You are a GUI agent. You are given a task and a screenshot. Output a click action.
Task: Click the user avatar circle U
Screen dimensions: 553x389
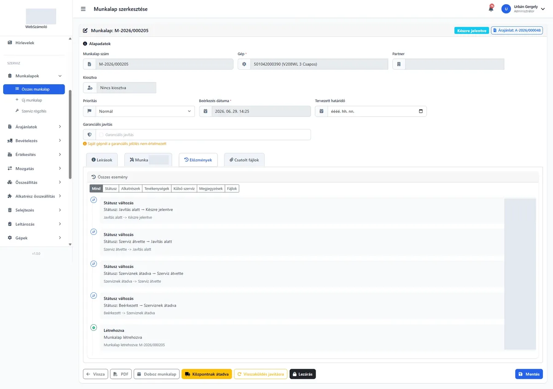tap(506, 9)
